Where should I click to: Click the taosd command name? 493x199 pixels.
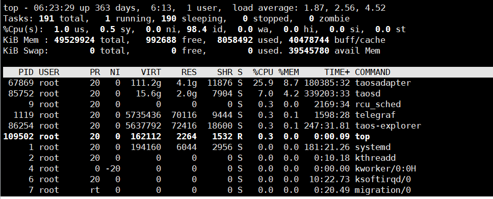(x=368, y=94)
